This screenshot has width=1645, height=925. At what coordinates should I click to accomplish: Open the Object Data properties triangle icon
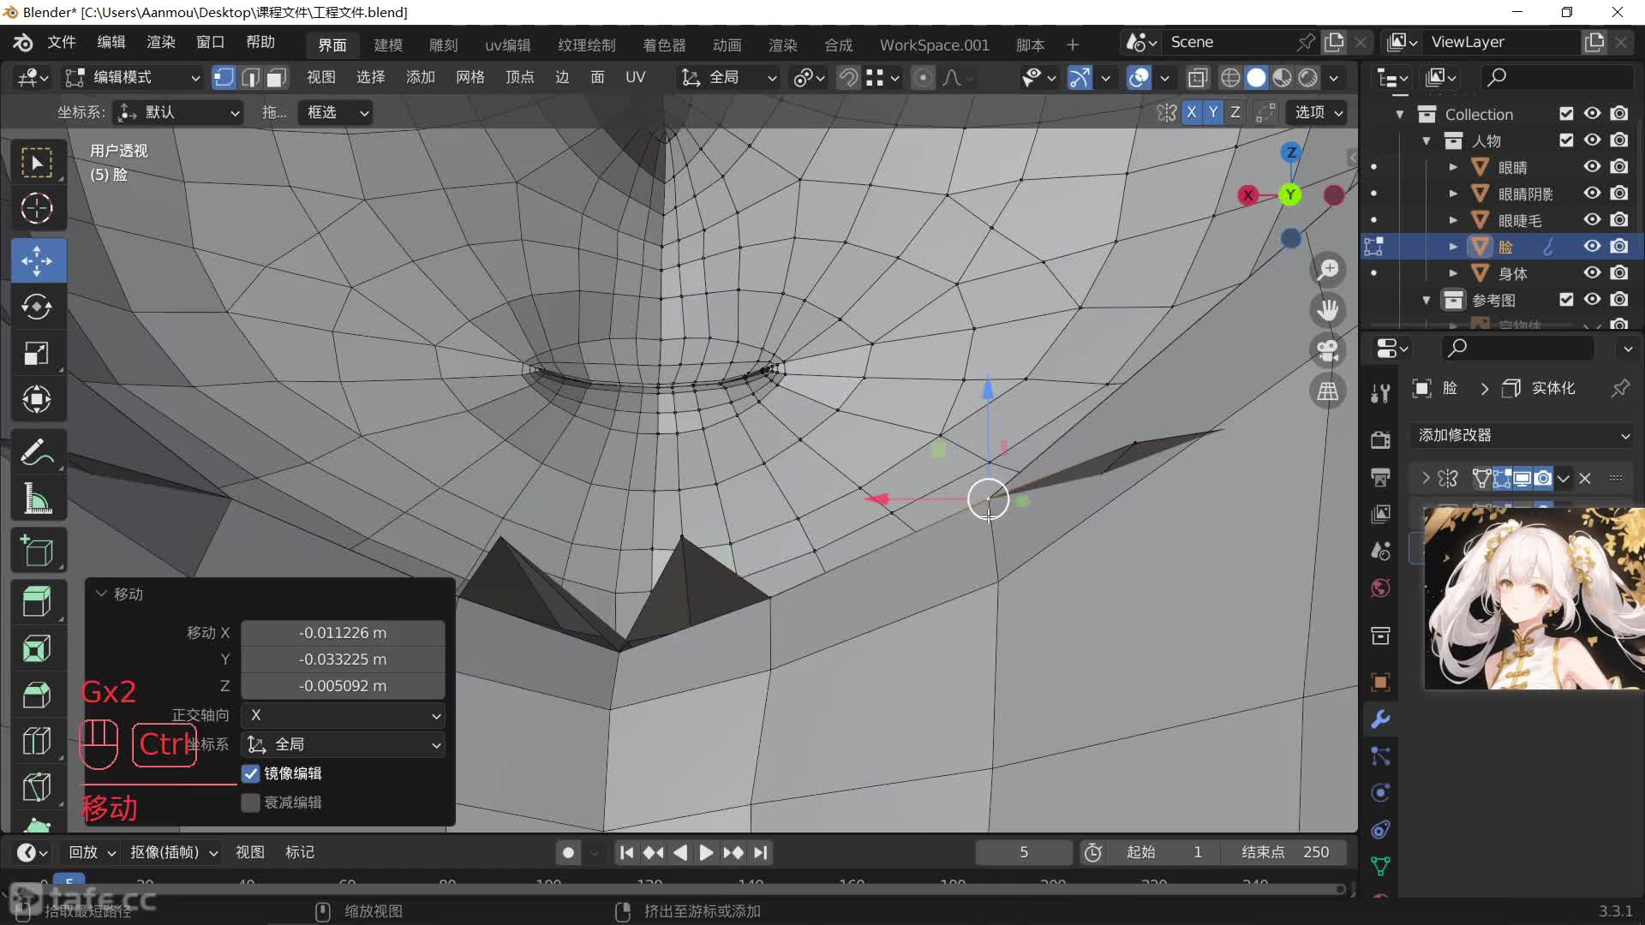point(1380,866)
